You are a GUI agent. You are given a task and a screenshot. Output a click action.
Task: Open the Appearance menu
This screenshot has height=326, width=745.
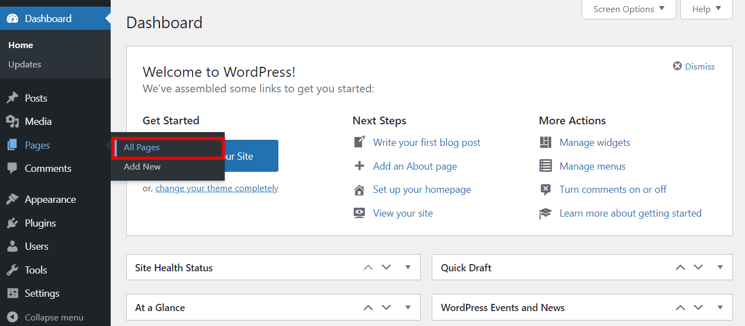pos(50,199)
